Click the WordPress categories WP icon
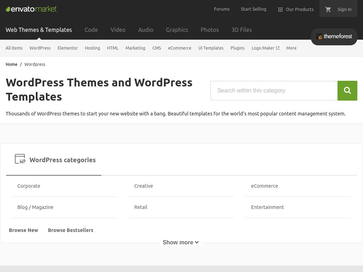This screenshot has width=363, height=272. [20, 159]
